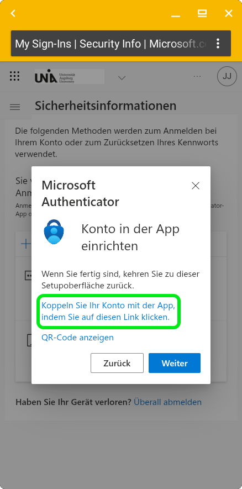Click the Zurück button
Screen dimensions: 242x489
[117, 363]
